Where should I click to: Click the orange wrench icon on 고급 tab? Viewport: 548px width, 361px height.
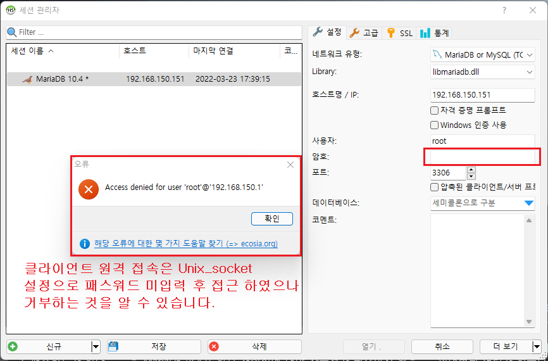pyautogui.click(x=354, y=33)
